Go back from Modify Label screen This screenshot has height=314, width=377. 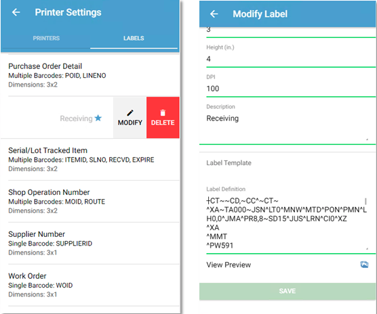[x=214, y=14]
